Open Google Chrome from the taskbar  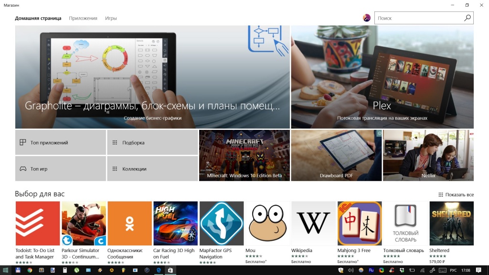pyautogui.click(x=30, y=270)
